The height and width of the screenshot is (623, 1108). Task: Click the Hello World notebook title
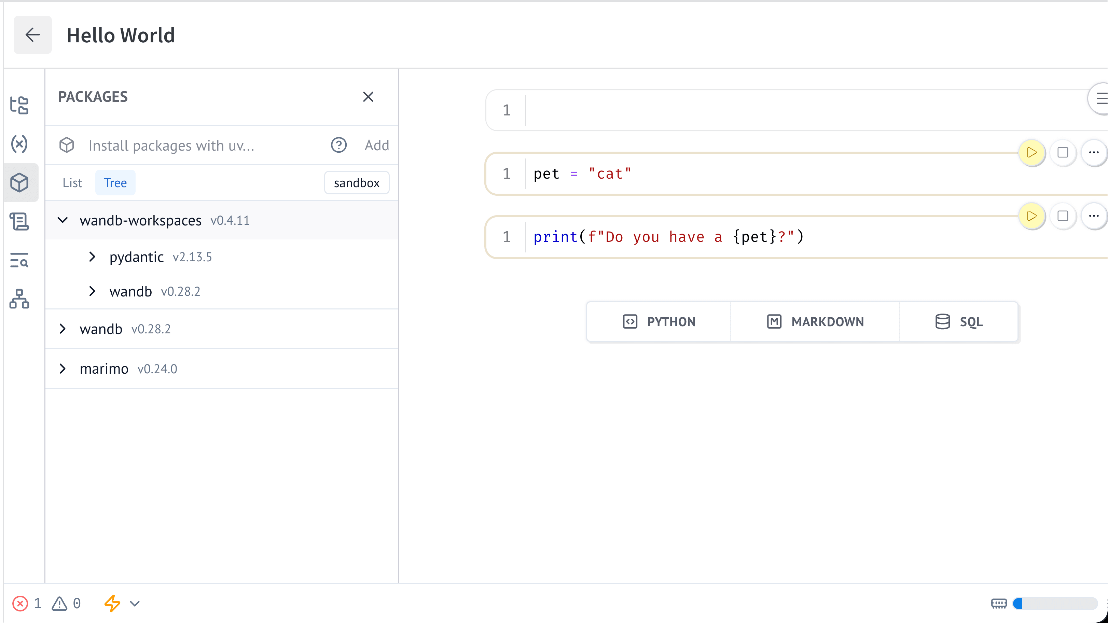[121, 35]
